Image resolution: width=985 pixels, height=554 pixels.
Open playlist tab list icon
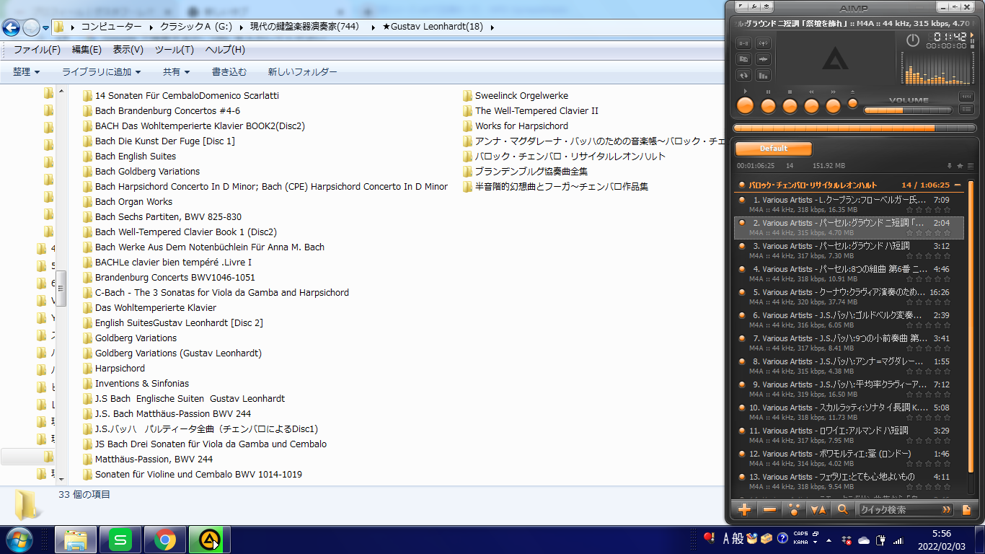pyautogui.click(x=970, y=166)
